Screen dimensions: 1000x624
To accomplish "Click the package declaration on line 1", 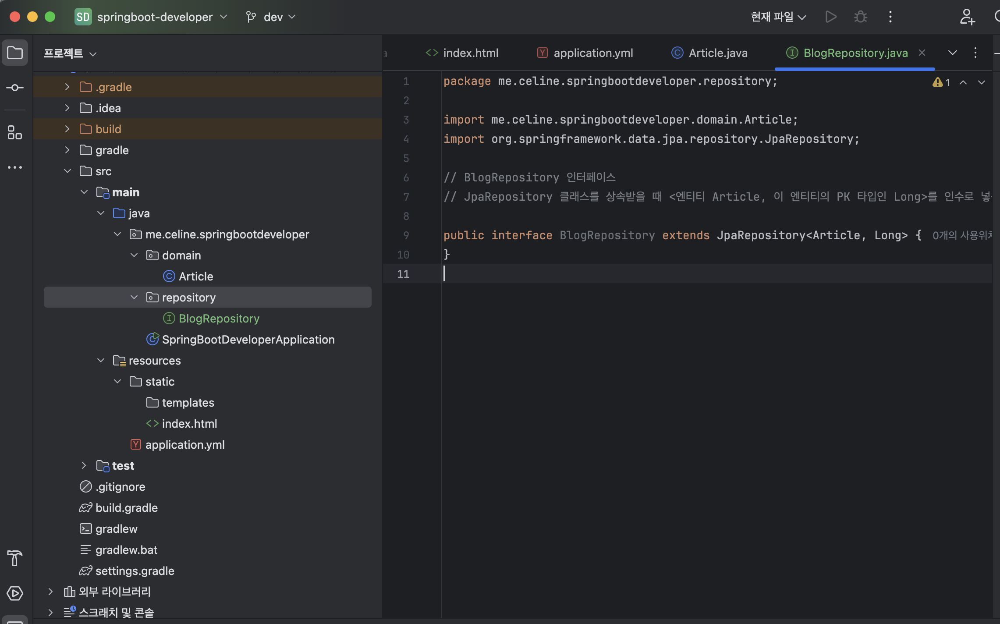I will coord(610,81).
